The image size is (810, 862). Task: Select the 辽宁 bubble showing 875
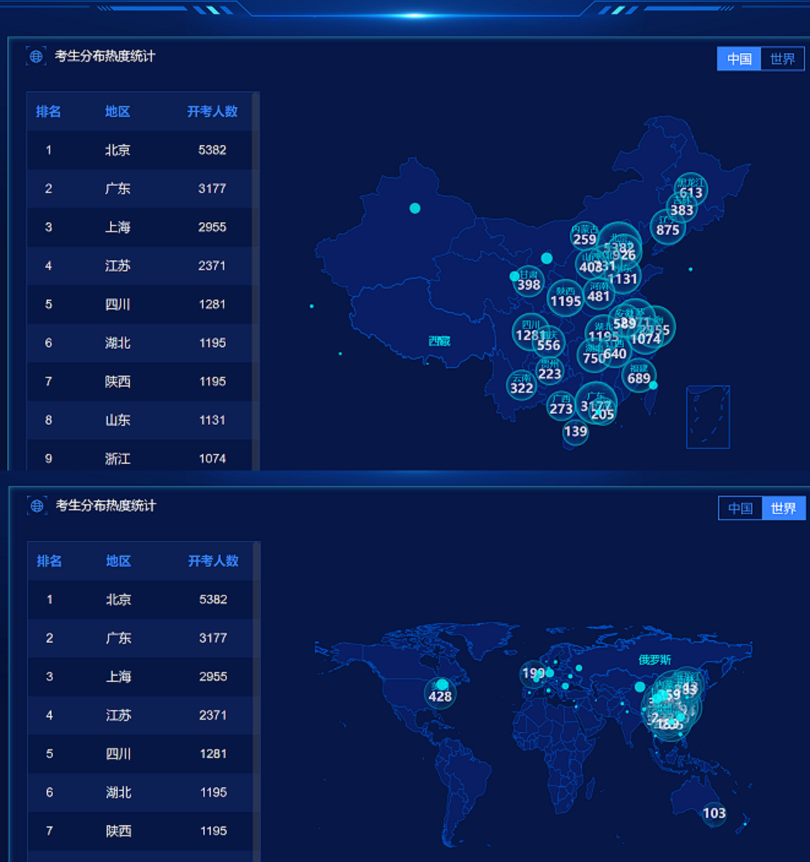click(667, 227)
